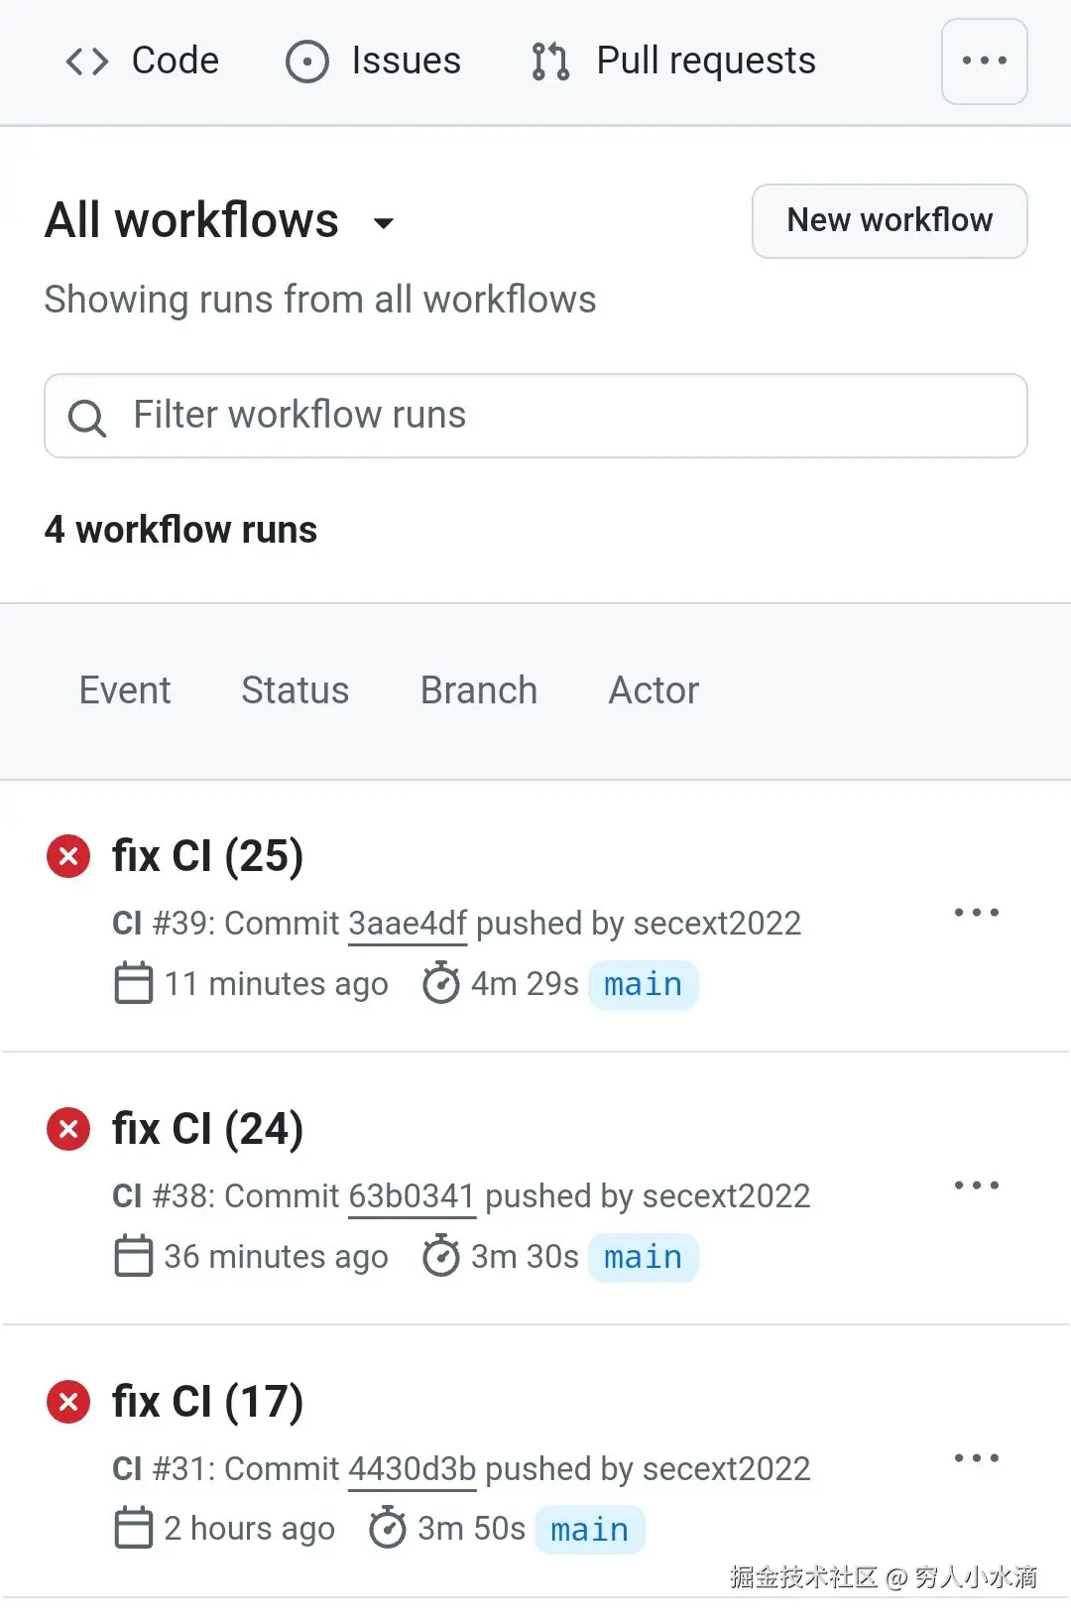Click the Pull requests branch icon
Screen dimensions: 1071x1624
coord(550,62)
